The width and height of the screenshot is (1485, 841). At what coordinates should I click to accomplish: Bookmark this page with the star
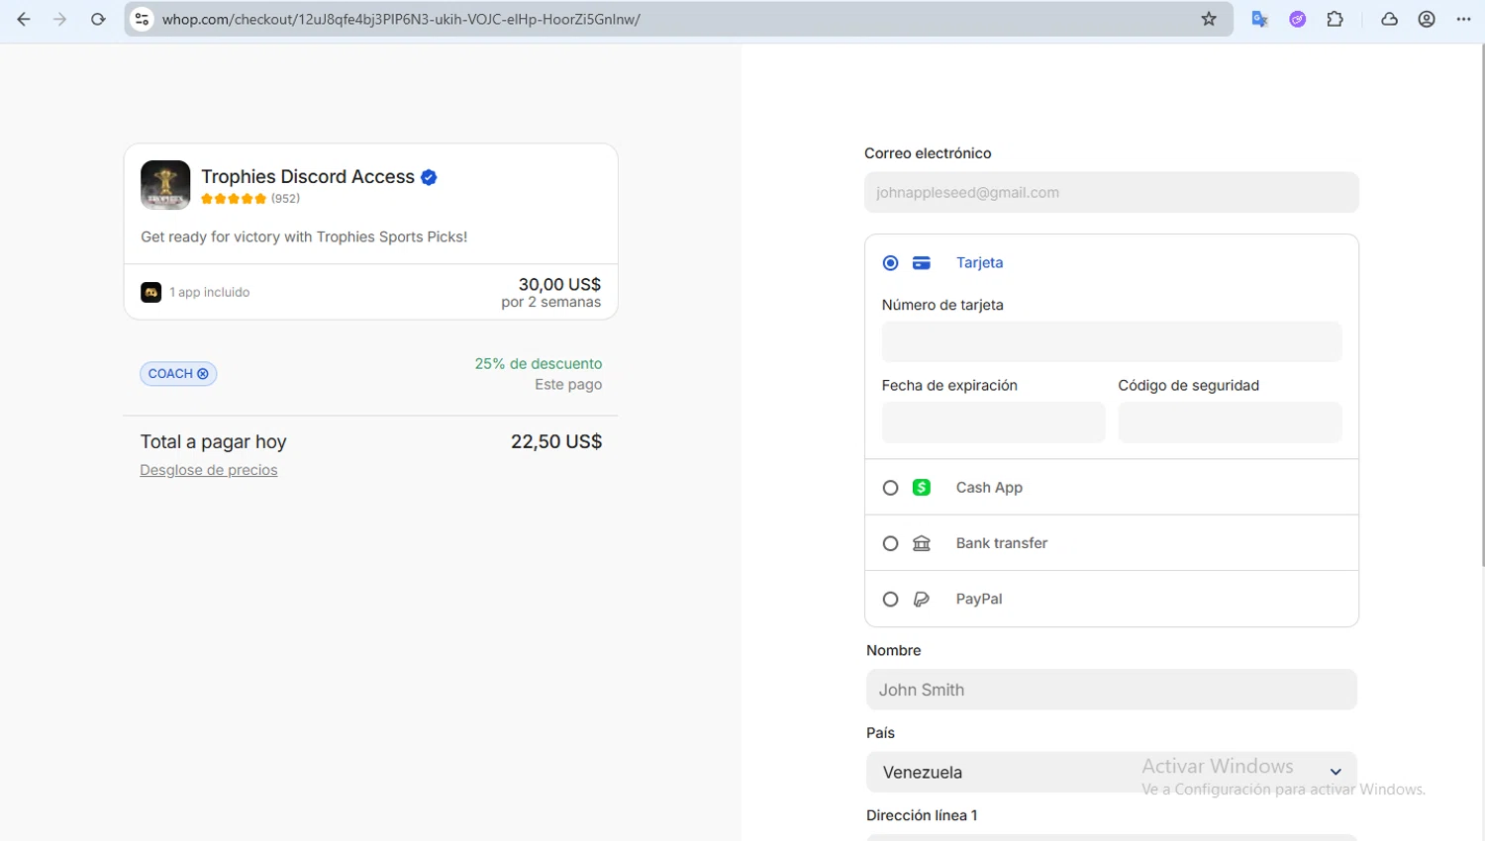pyautogui.click(x=1209, y=19)
